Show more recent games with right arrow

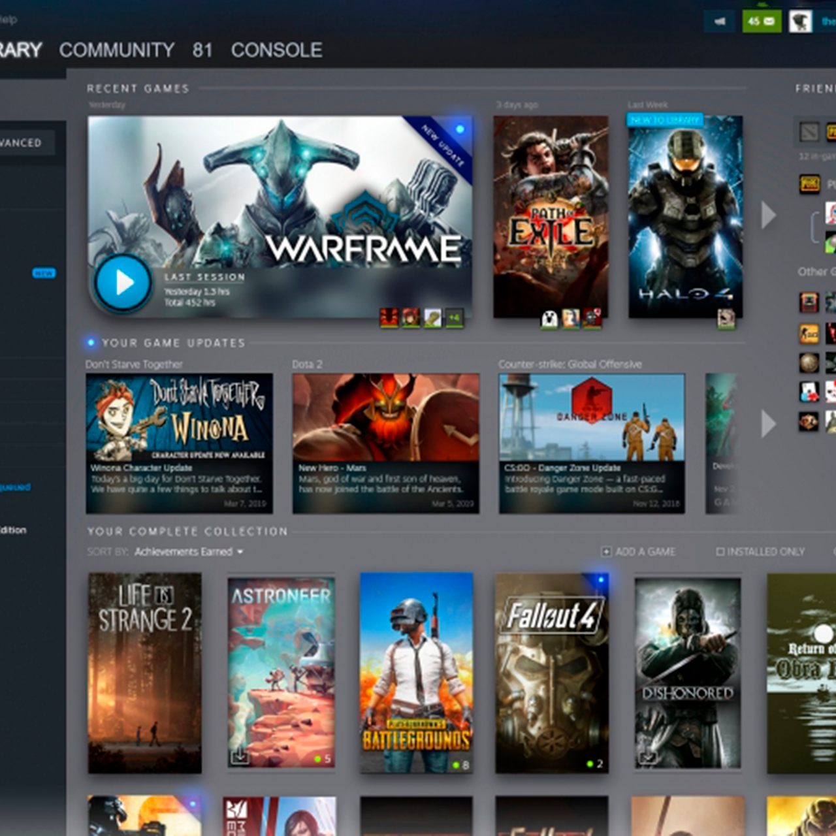click(769, 215)
